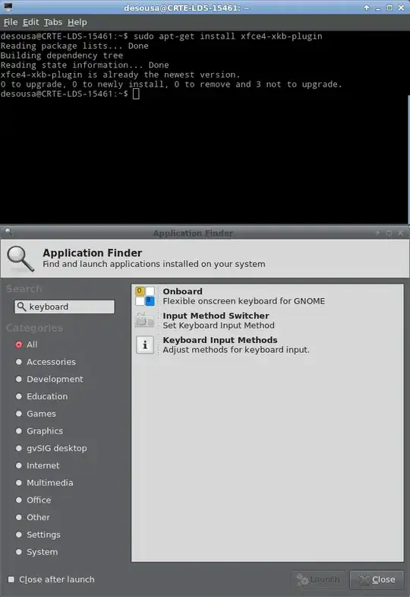Viewport: 410px width, 597px height.
Task: Open the terminal Help menu
Action: [x=77, y=23]
